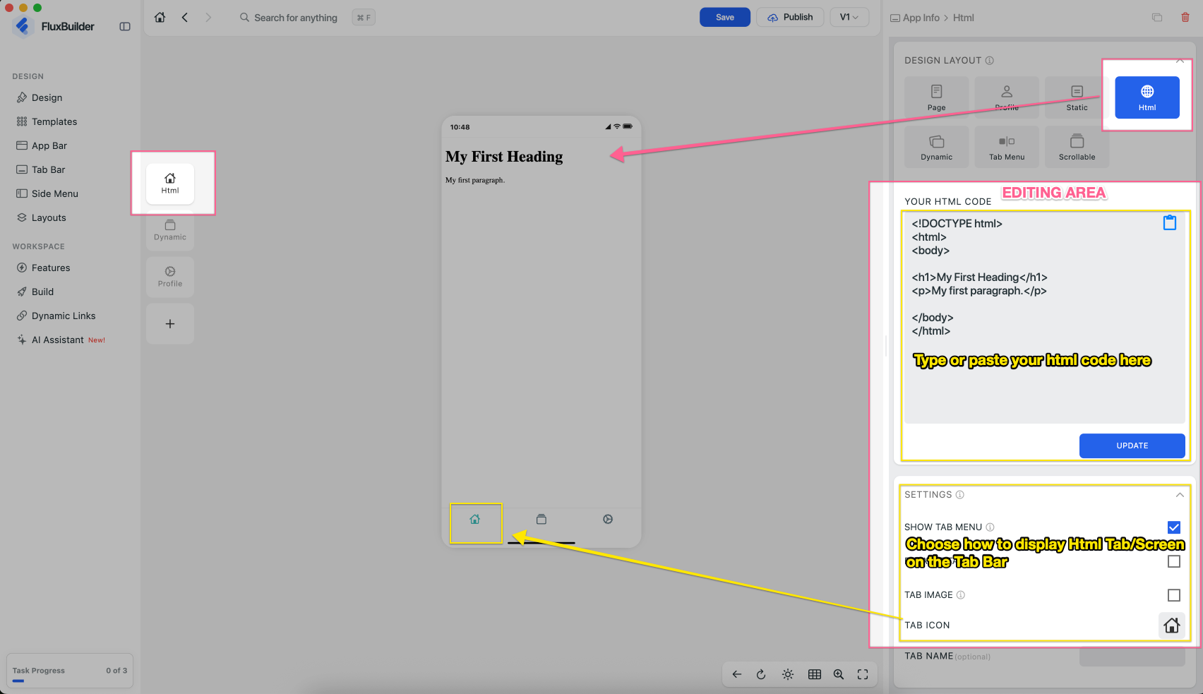
Task: Click the Save button
Action: pos(725,17)
